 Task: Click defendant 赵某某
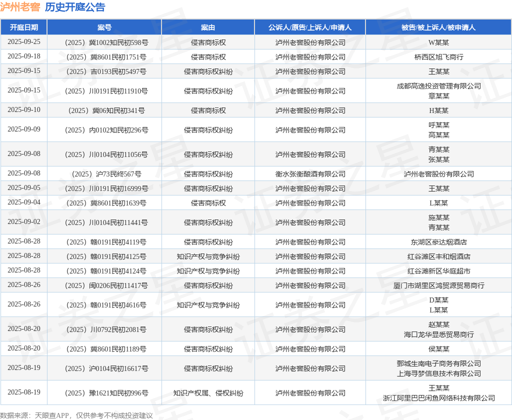(x=438, y=324)
